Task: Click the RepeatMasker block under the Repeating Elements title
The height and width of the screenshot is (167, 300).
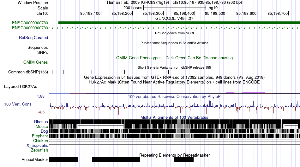Action: click(184, 159)
